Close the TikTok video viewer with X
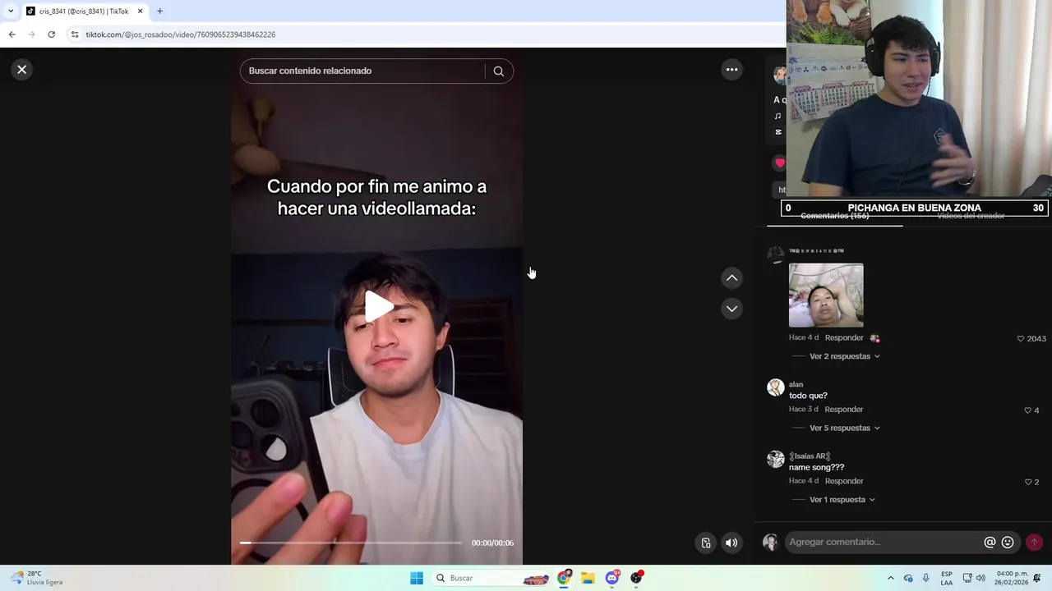Viewport: 1052px width, 591px height. point(22,70)
